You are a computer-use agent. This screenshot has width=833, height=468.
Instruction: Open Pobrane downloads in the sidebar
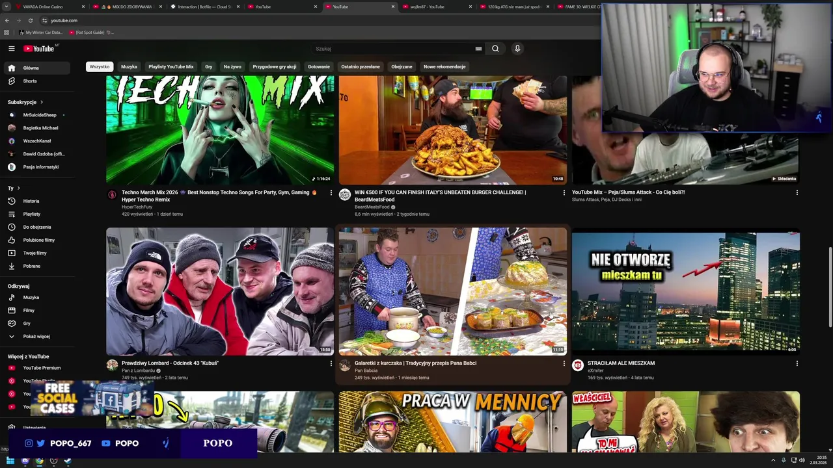pos(37,266)
